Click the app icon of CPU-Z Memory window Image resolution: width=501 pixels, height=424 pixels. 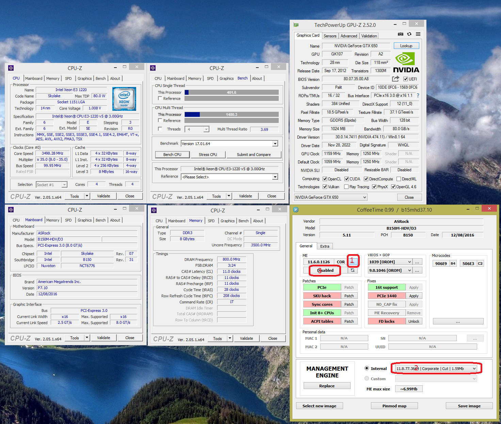click(154, 210)
